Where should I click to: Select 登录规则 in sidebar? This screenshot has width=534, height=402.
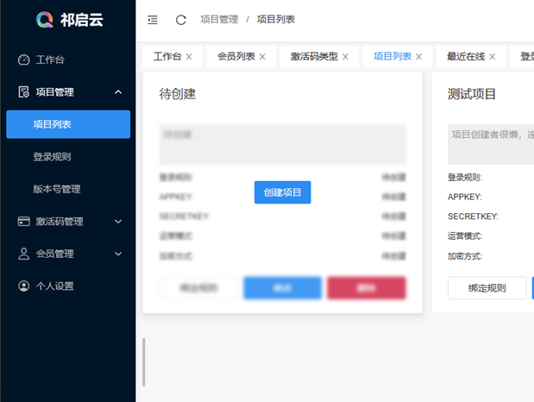click(x=52, y=157)
